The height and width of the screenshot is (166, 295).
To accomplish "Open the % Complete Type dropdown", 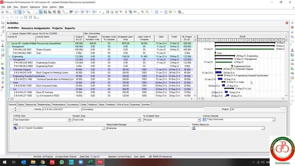I will [x=199, y=120].
